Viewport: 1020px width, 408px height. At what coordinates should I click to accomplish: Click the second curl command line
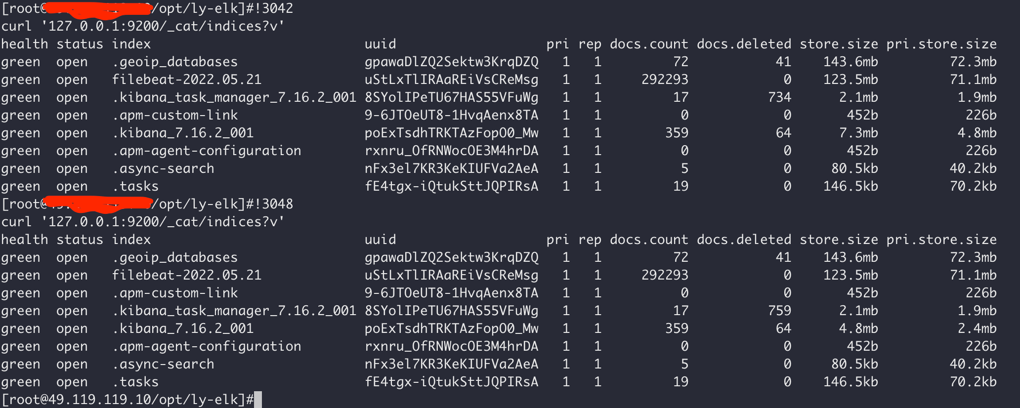point(143,222)
